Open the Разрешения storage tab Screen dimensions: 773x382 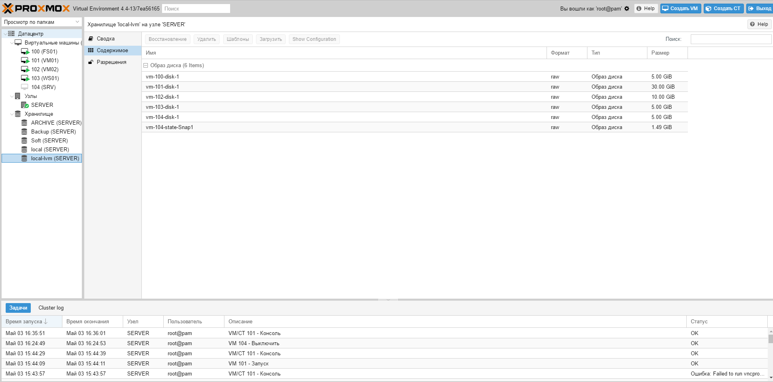(113, 62)
